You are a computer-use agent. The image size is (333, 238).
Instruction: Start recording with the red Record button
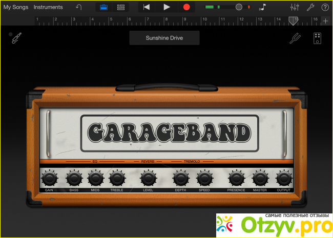186,7
